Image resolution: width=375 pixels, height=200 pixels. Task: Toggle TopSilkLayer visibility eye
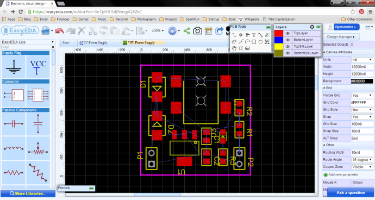(x=287, y=46)
